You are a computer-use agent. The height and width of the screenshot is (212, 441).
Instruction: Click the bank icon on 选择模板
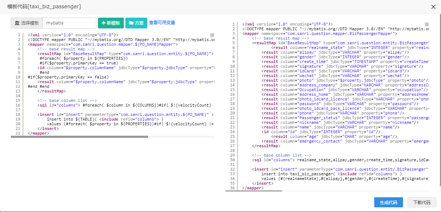[x=17, y=23]
